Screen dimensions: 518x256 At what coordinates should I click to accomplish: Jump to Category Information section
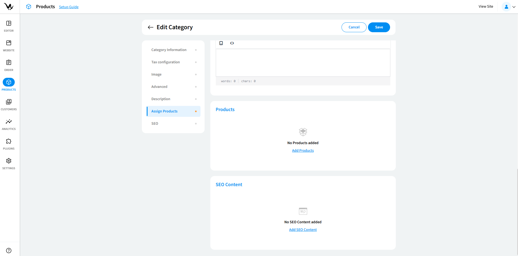(x=169, y=50)
